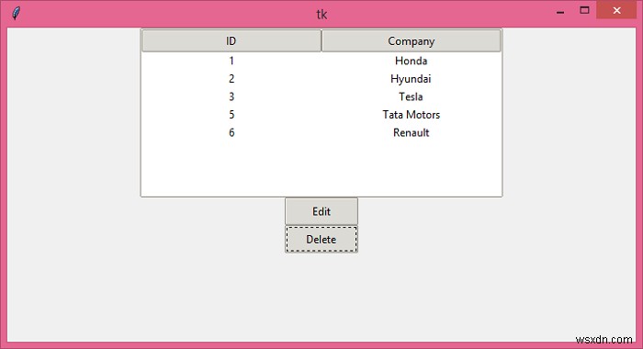Click the ID column header
Screen dimensions: 643x349
point(231,41)
